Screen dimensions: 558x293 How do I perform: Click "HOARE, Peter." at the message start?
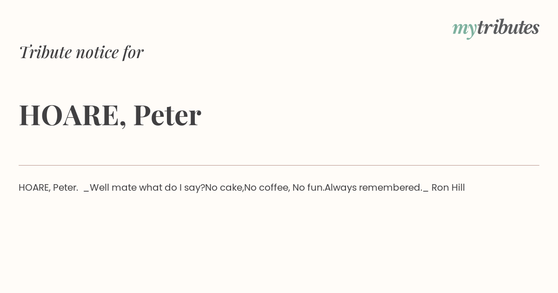point(48,187)
